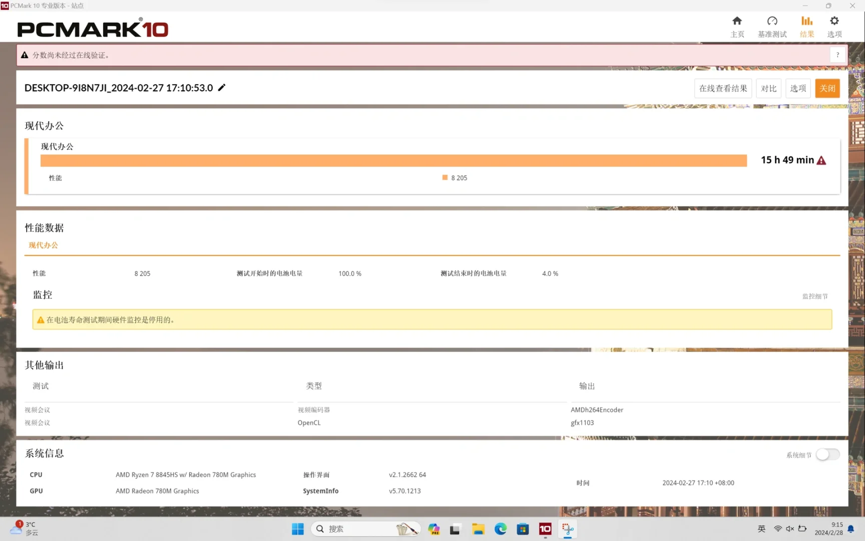Click the yellow warning icon in monitoring notice
The image size is (865, 541).
pos(41,320)
